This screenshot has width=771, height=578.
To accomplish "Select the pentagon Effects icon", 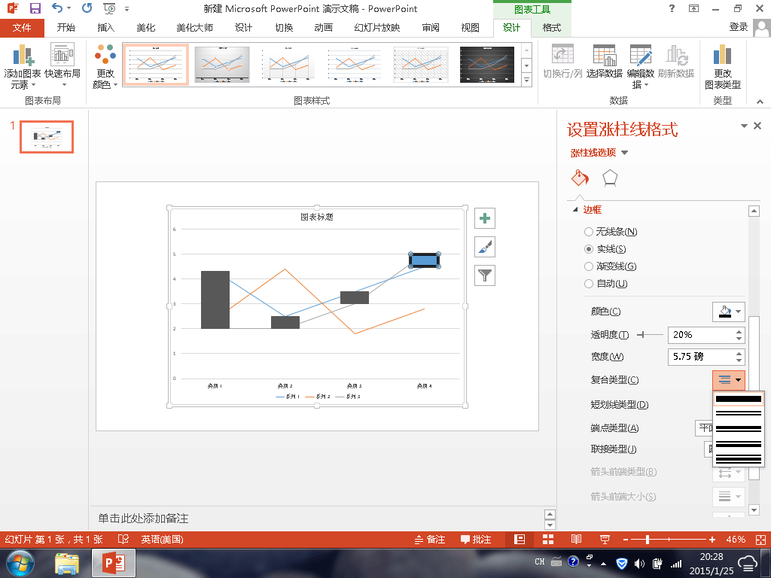I will pos(610,178).
